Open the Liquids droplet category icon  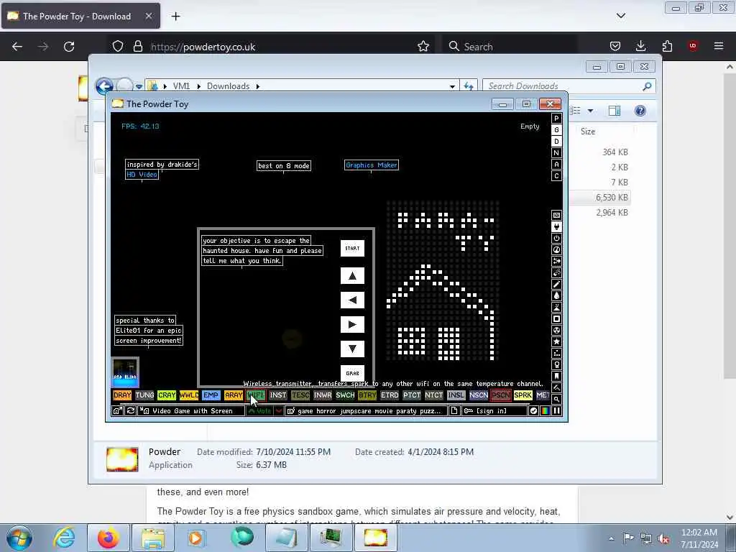point(556,295)
